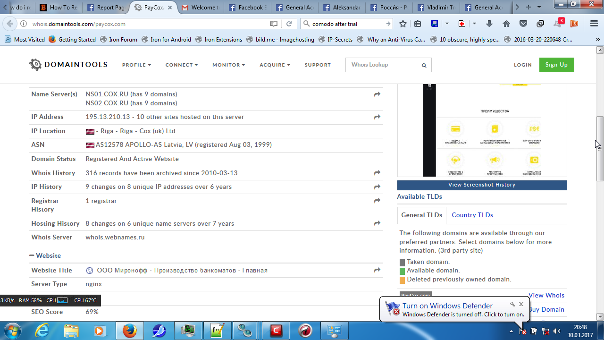Viewport: 604px width, 340px height.
Task: Follow the share arrow on Name Server(s) row
Action: point(377,94)
